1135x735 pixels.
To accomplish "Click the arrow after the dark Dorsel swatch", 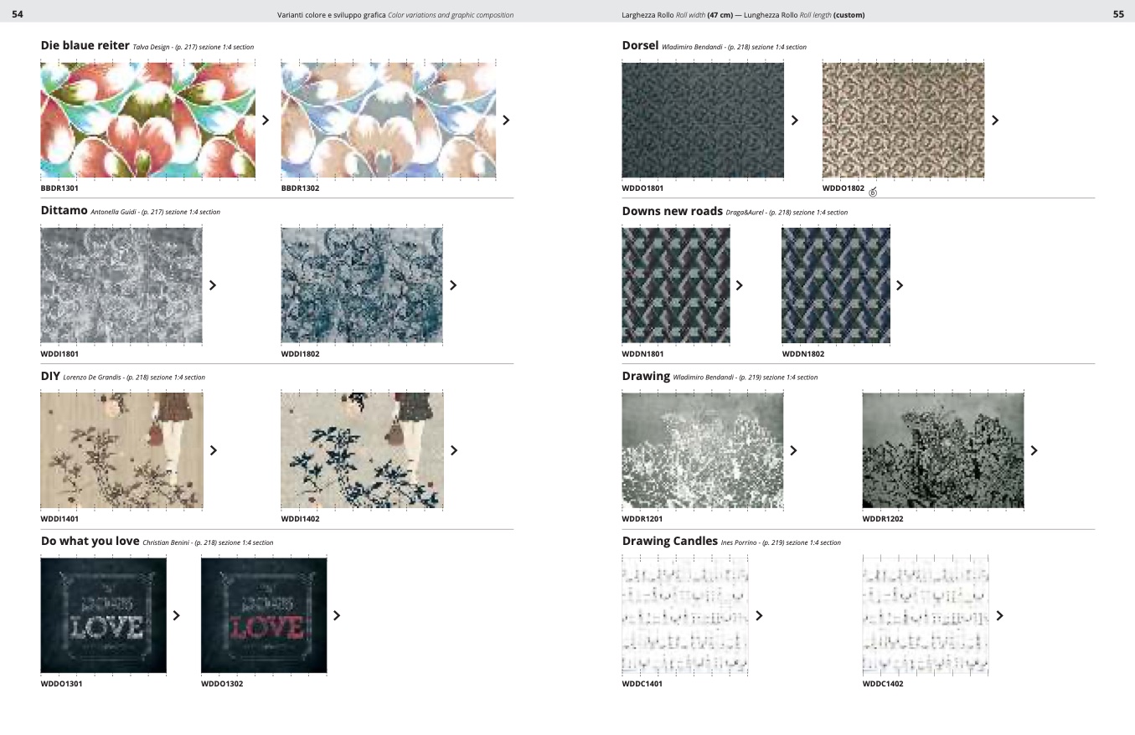I will [795, 120].
